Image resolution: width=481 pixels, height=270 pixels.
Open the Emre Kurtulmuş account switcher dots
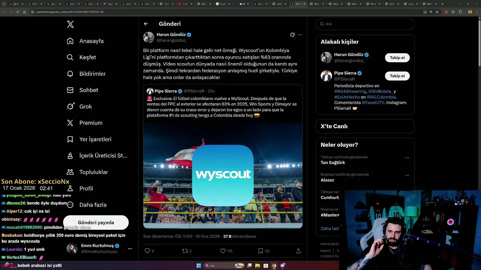point(130,249)
